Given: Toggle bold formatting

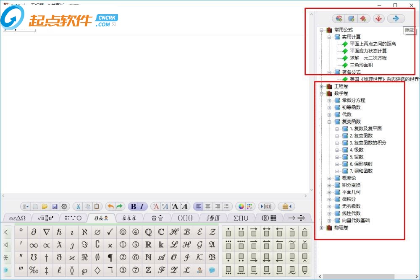Looking at the screenshot, I should [134, 207].
